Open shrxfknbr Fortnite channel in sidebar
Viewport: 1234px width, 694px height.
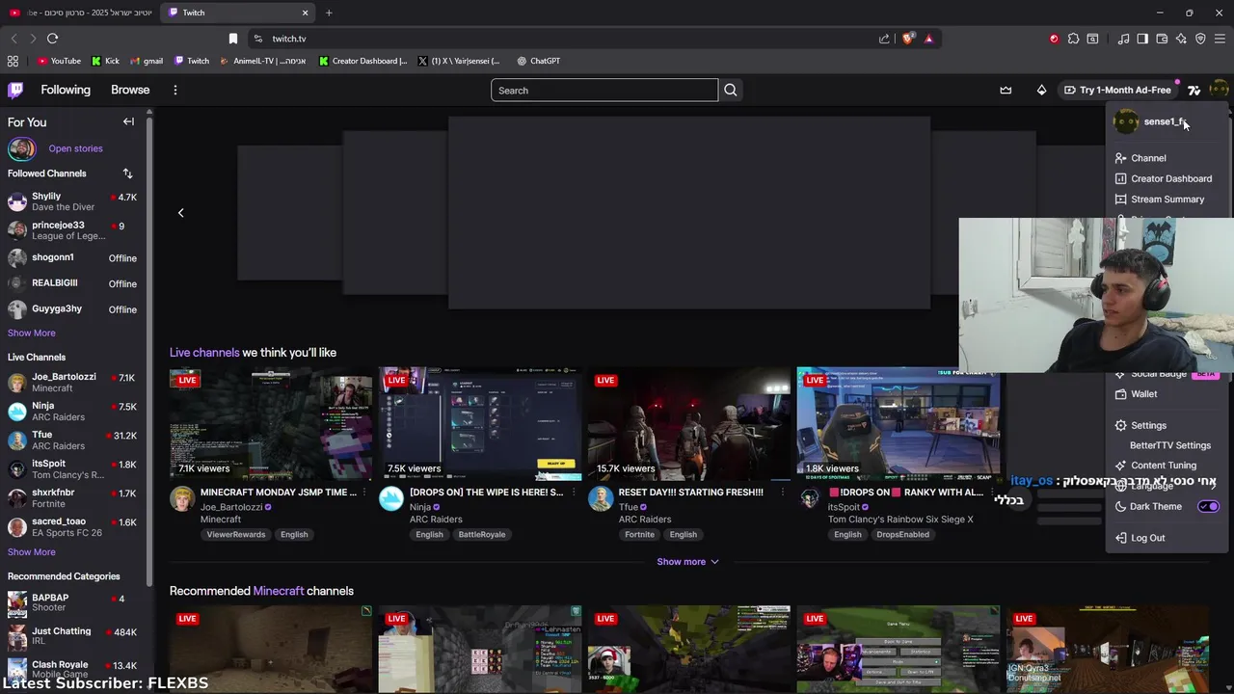72,497
